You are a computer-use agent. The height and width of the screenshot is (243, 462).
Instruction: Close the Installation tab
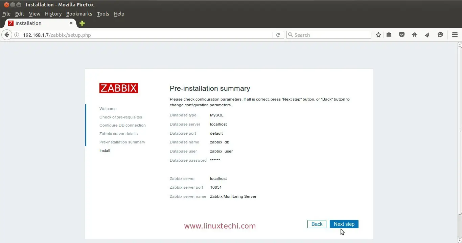(71, 23)
